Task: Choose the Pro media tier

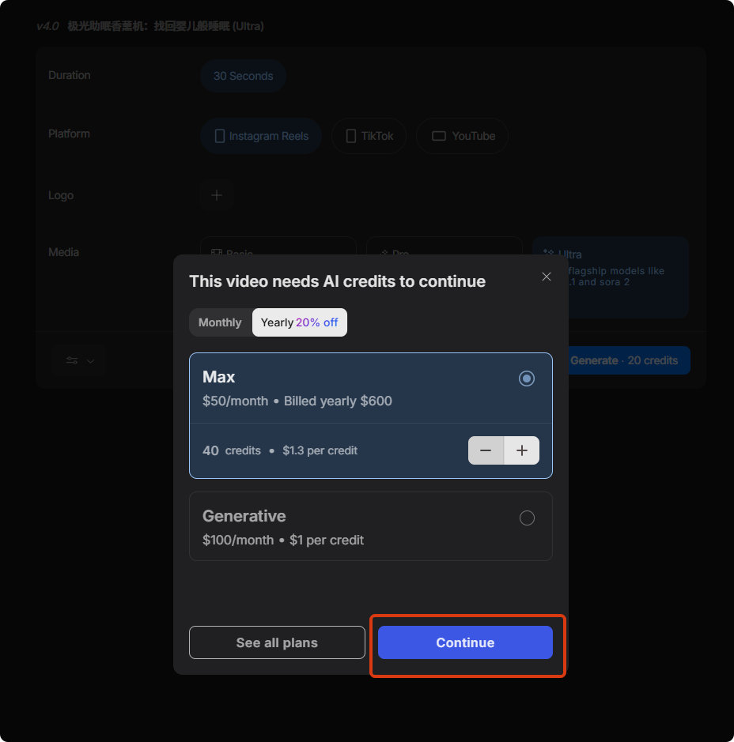Action: 443,247
